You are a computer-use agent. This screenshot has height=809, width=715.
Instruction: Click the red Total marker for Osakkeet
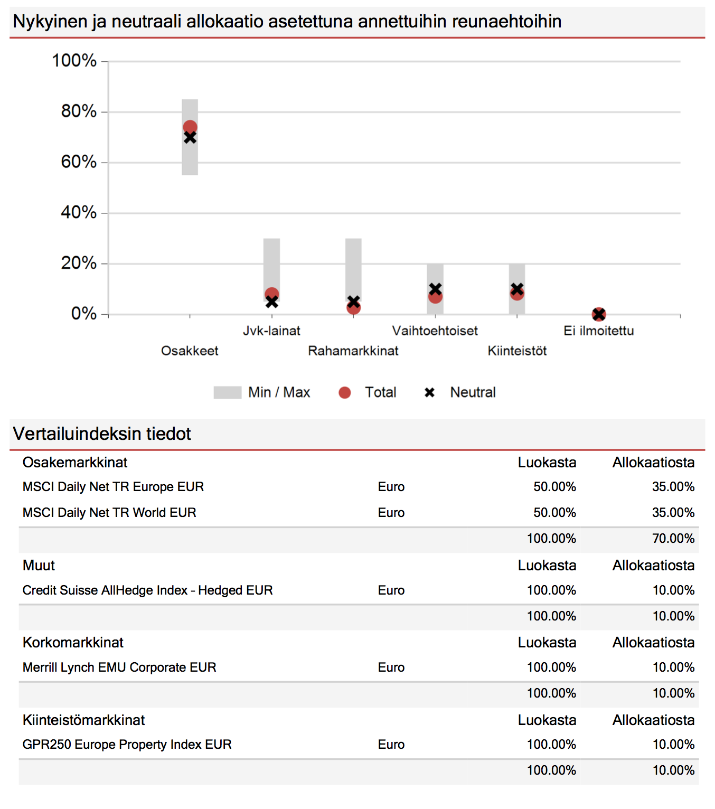click(190, 127)
